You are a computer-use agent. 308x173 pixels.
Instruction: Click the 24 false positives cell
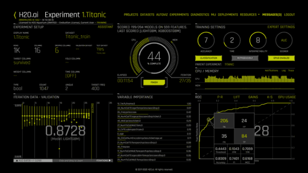pos(244,121)
